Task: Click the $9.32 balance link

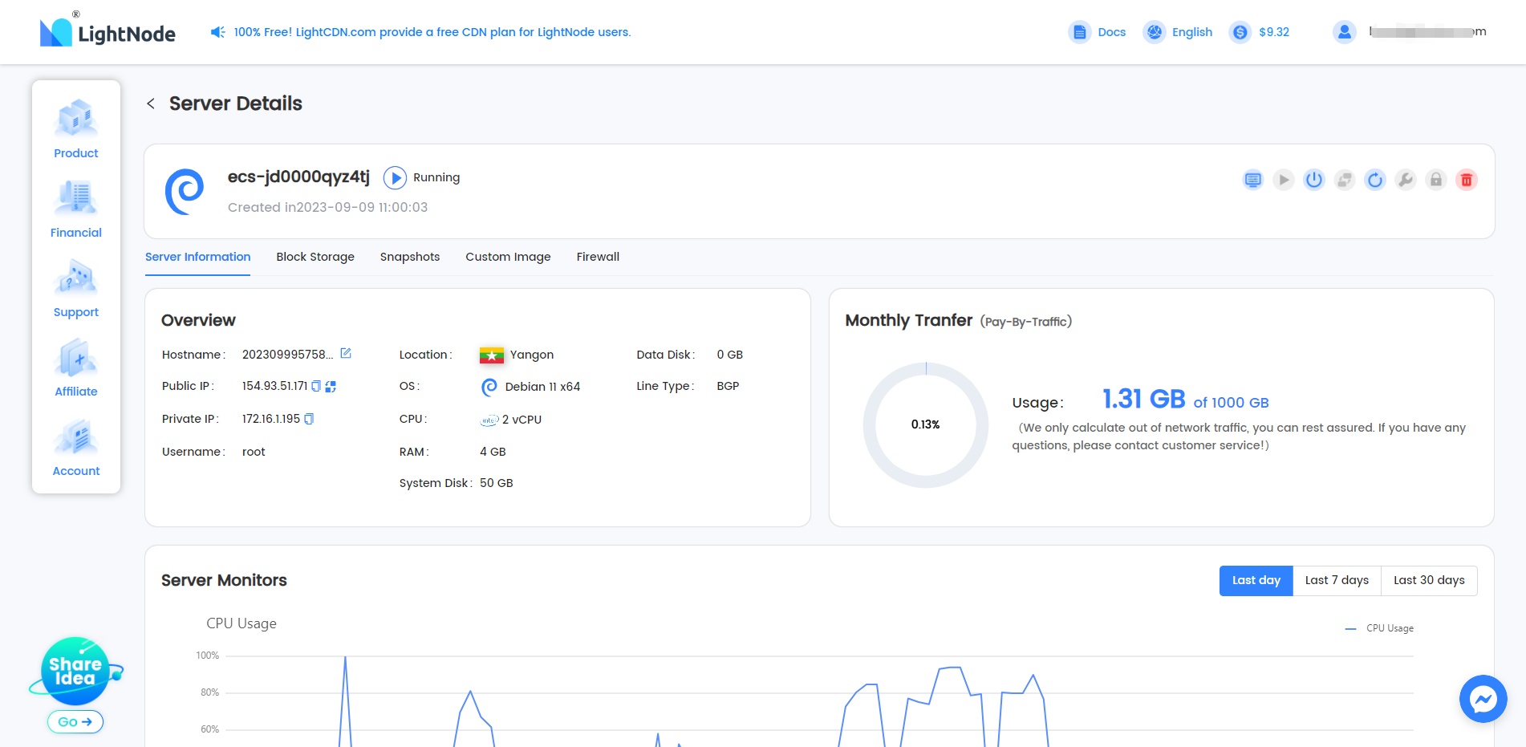Action: pyautogui.click(x=1260, y=32)
